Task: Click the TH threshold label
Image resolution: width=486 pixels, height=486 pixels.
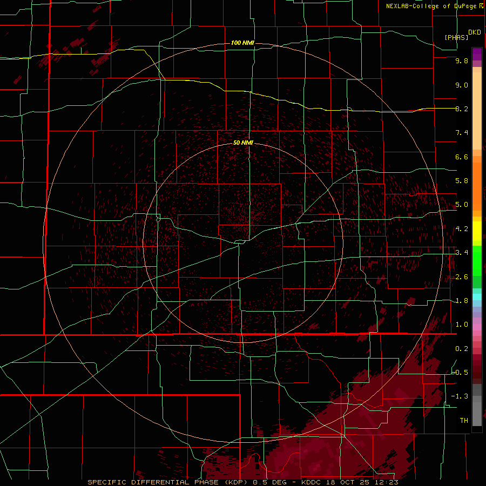Action: [x=464, y=420]
